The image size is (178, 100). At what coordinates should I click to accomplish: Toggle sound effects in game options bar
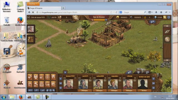[30, 90]
